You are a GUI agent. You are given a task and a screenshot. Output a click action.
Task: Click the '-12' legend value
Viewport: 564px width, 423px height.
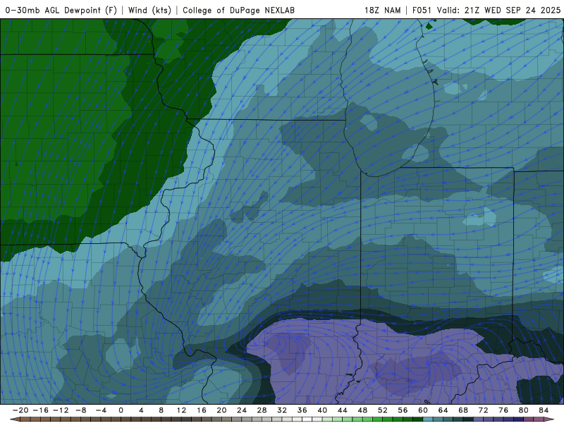(61, 410)
